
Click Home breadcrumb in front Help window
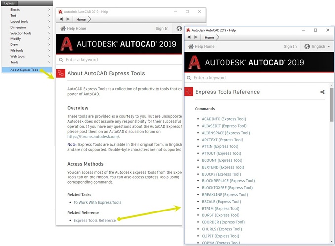click(209, 37)
